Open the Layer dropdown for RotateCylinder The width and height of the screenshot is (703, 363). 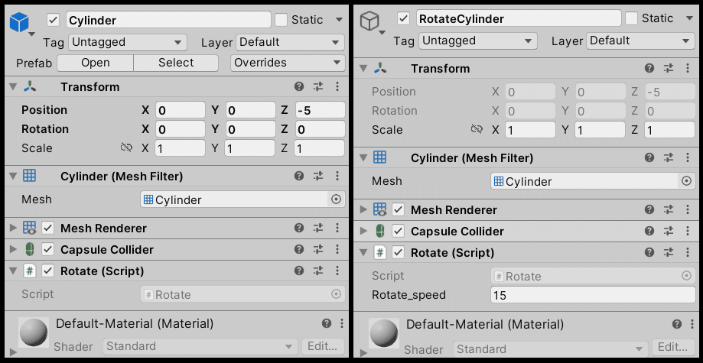(640, 41)
